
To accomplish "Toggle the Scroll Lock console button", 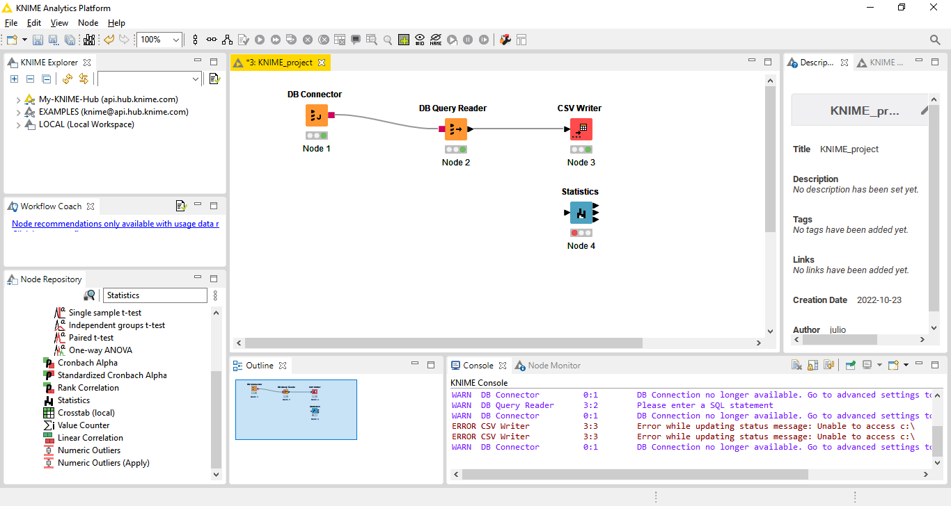I will pyautogui.click(x=812, y=365).
